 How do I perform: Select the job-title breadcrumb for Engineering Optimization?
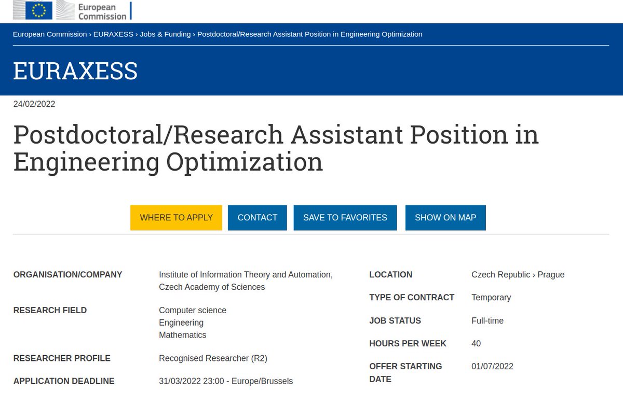(310, 34)
